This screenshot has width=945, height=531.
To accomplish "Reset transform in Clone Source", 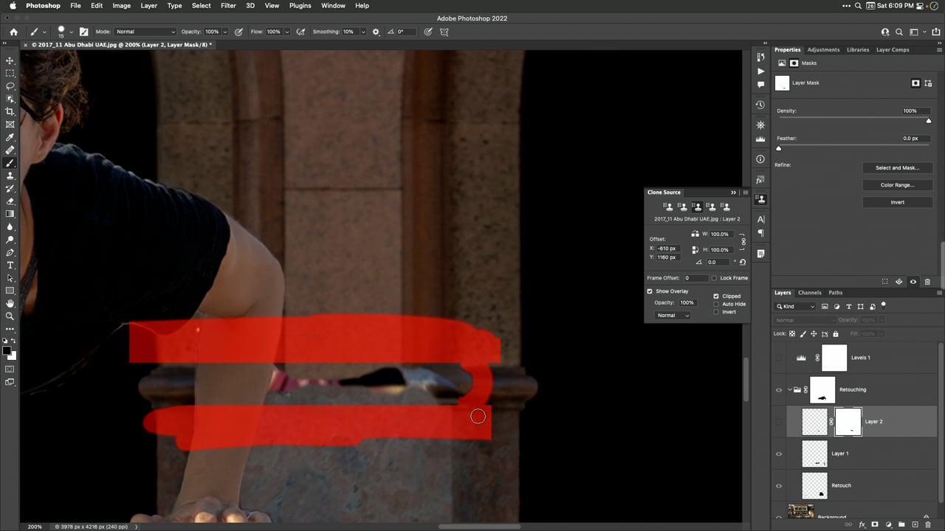I will 742,262.
